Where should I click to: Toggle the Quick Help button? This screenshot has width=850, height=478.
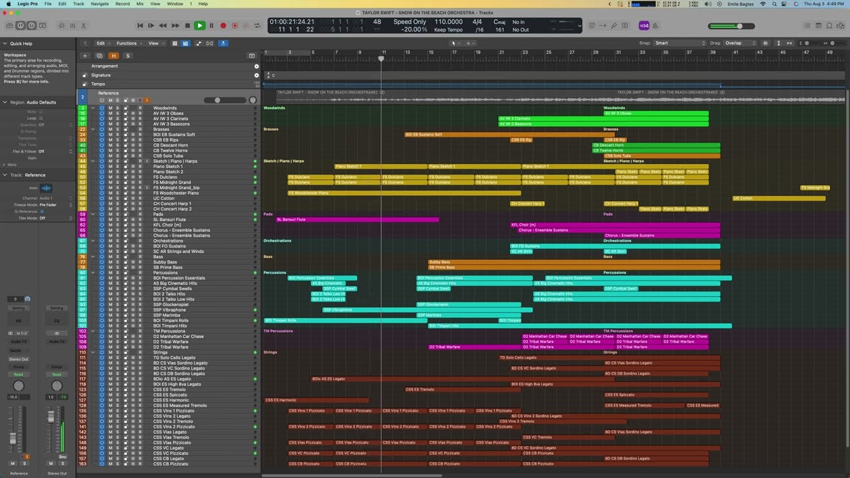pos(32,26)
